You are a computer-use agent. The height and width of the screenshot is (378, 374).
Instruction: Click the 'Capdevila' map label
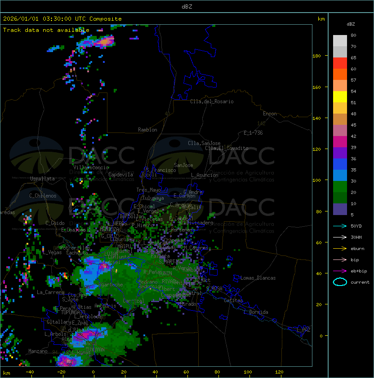tap(120, 175)
